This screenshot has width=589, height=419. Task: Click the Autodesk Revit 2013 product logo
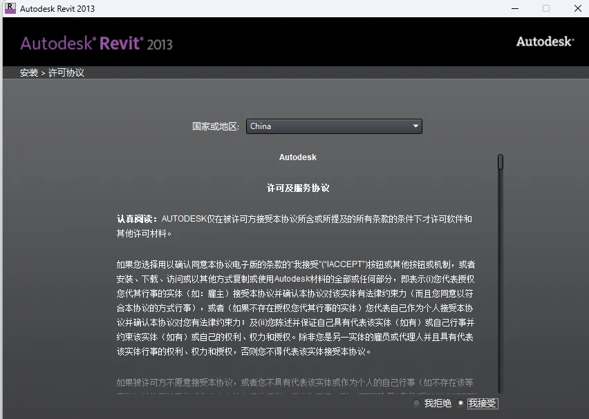[x=97, y=43]
